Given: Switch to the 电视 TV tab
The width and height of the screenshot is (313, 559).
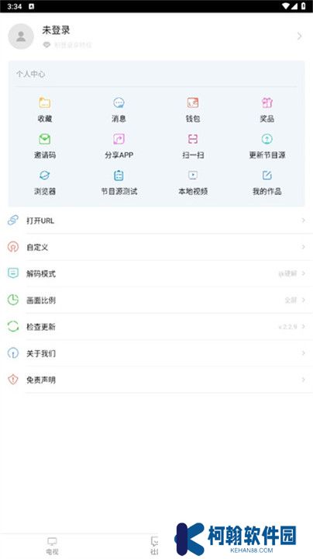Looking at the screenshot, I should (x=52, y=546).
